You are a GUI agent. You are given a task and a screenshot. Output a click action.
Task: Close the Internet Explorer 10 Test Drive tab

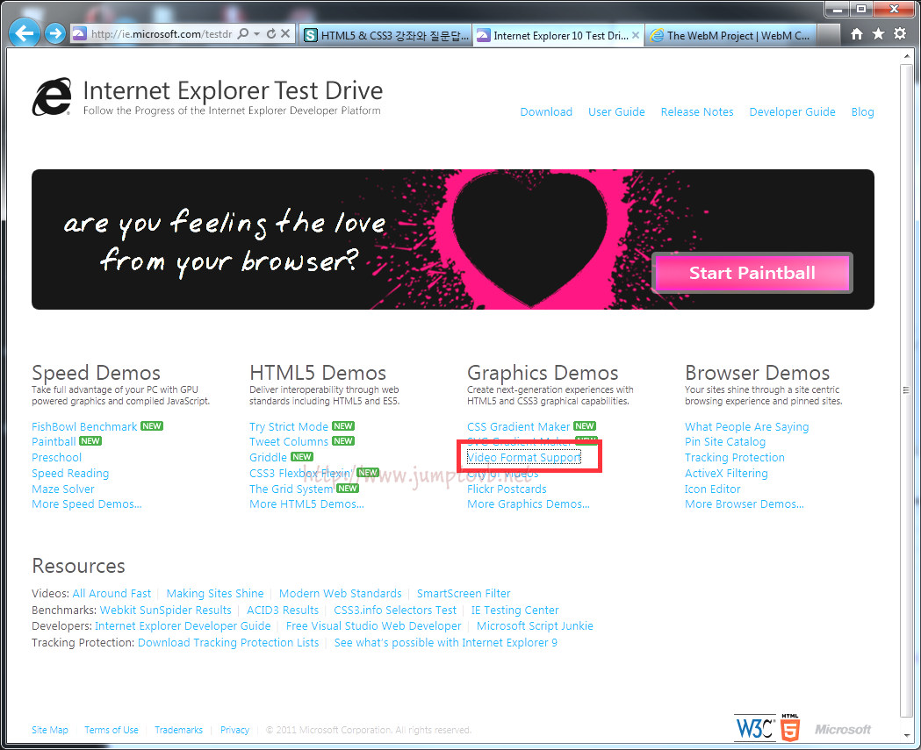click(636, 35)
